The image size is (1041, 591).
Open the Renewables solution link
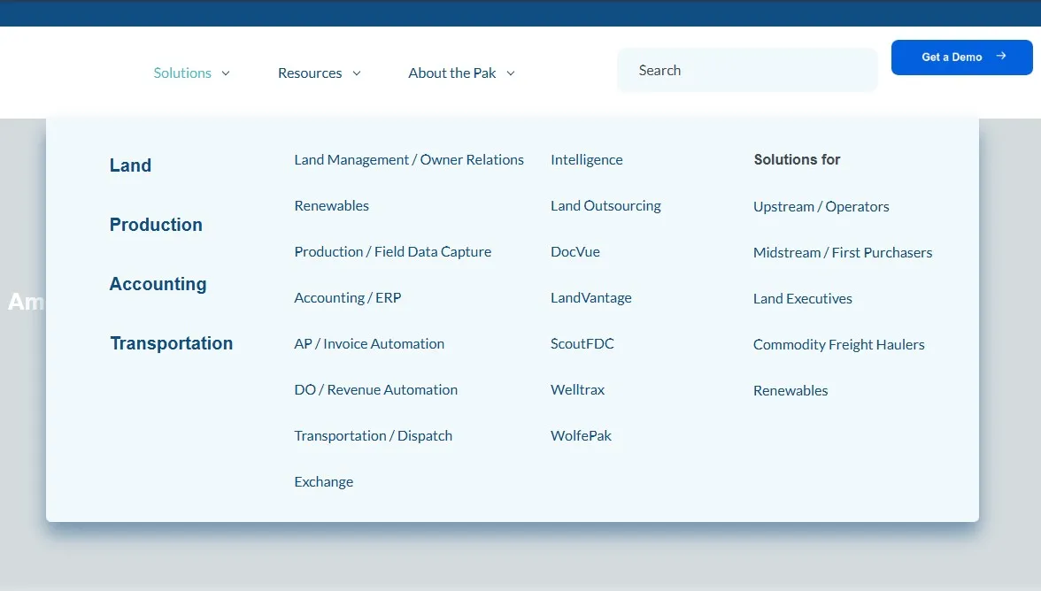331,205
